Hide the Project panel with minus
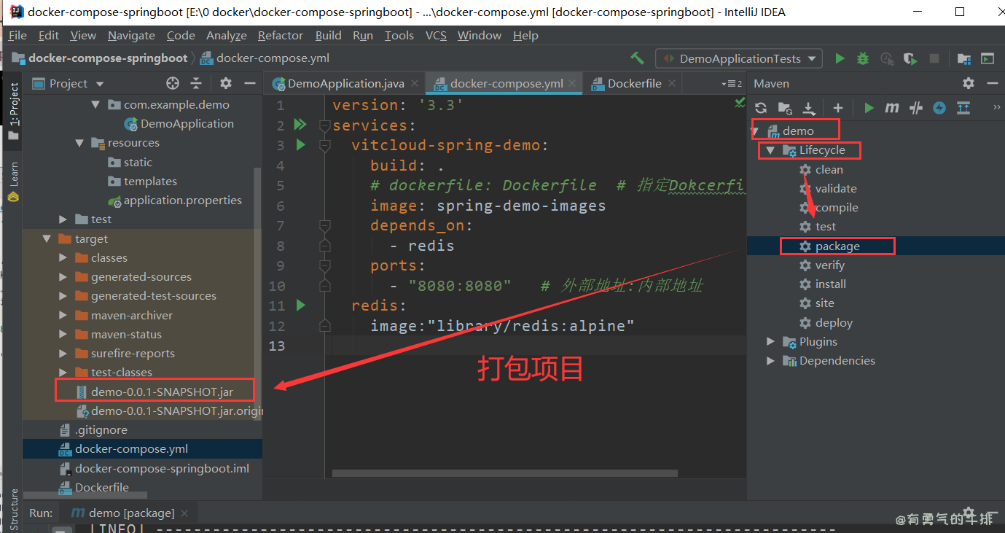 click(249, 83)
